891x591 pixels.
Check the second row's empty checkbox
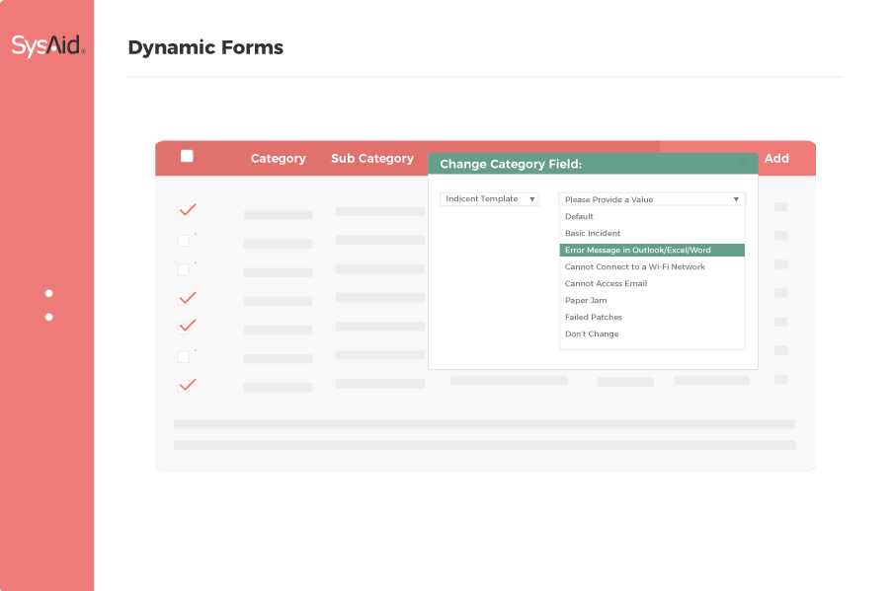pyautogui.click(x=184, y=241)
